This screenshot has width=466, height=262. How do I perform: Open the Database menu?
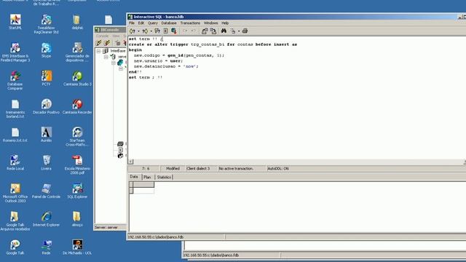169,23
